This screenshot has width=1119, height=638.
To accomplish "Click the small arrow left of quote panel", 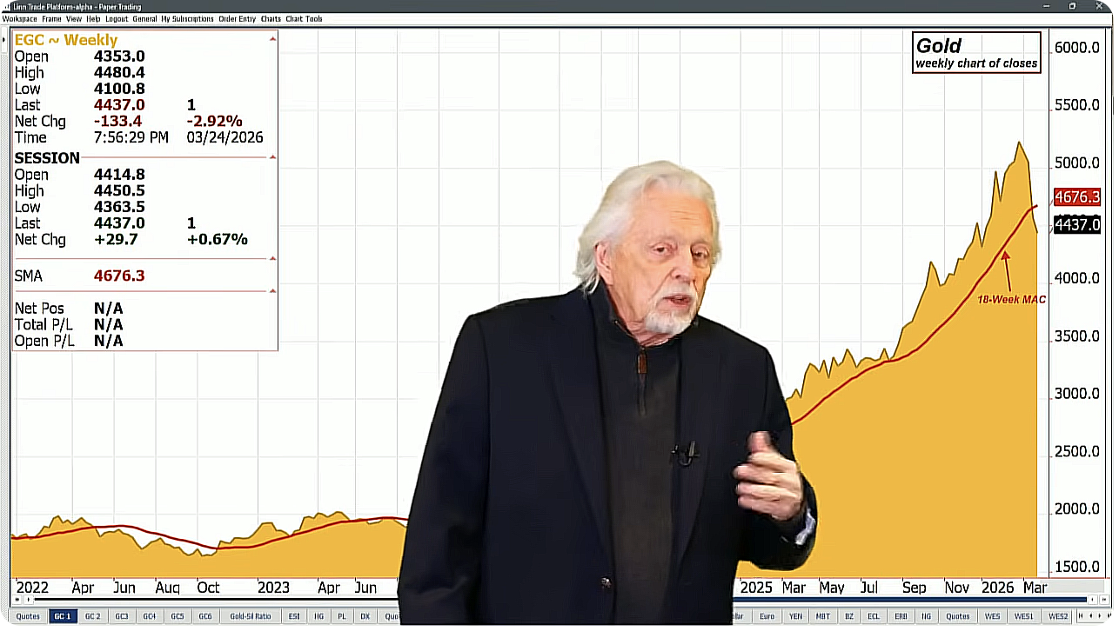I will click(x=4, y=40).
